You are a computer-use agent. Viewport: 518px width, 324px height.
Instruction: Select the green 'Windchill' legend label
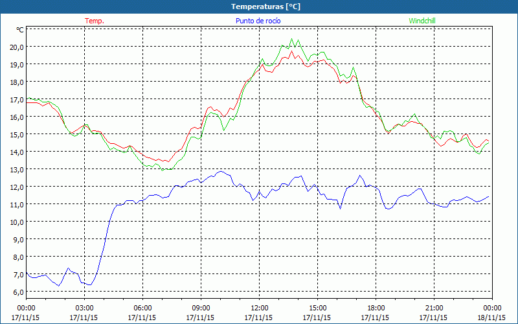[x=422, y=21]
